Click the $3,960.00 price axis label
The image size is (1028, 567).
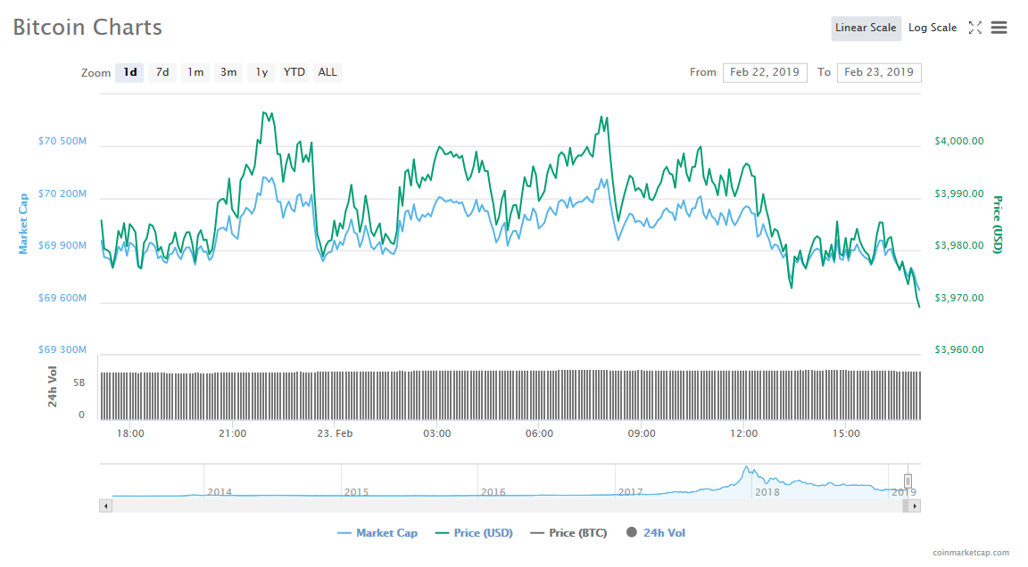959,349
